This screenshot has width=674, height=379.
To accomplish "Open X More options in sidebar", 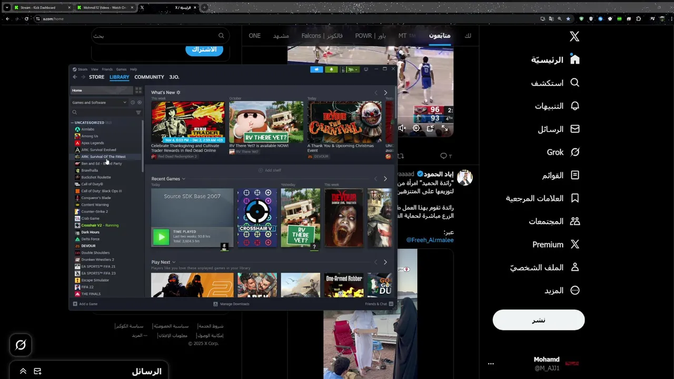I will [x=562, y=291].
